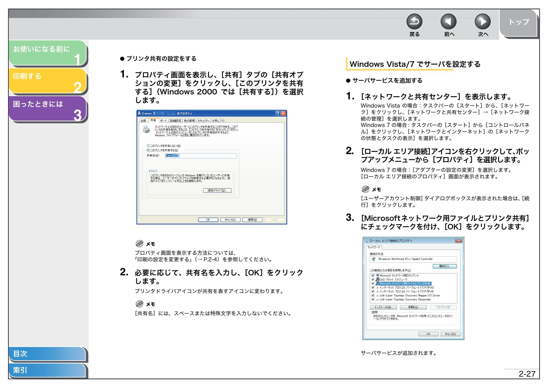Click the printer icon in Canon properties title bar
The height and width of the screenshot is (387, 548).
139,113
